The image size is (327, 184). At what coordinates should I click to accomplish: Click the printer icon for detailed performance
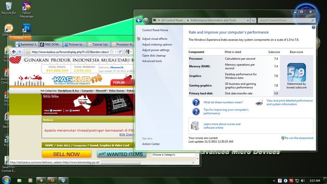coord(259,102)
